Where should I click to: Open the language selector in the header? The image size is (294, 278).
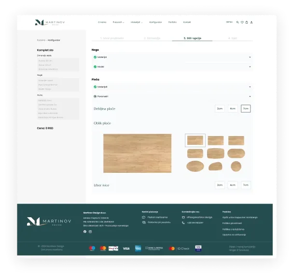coord(229,22)
